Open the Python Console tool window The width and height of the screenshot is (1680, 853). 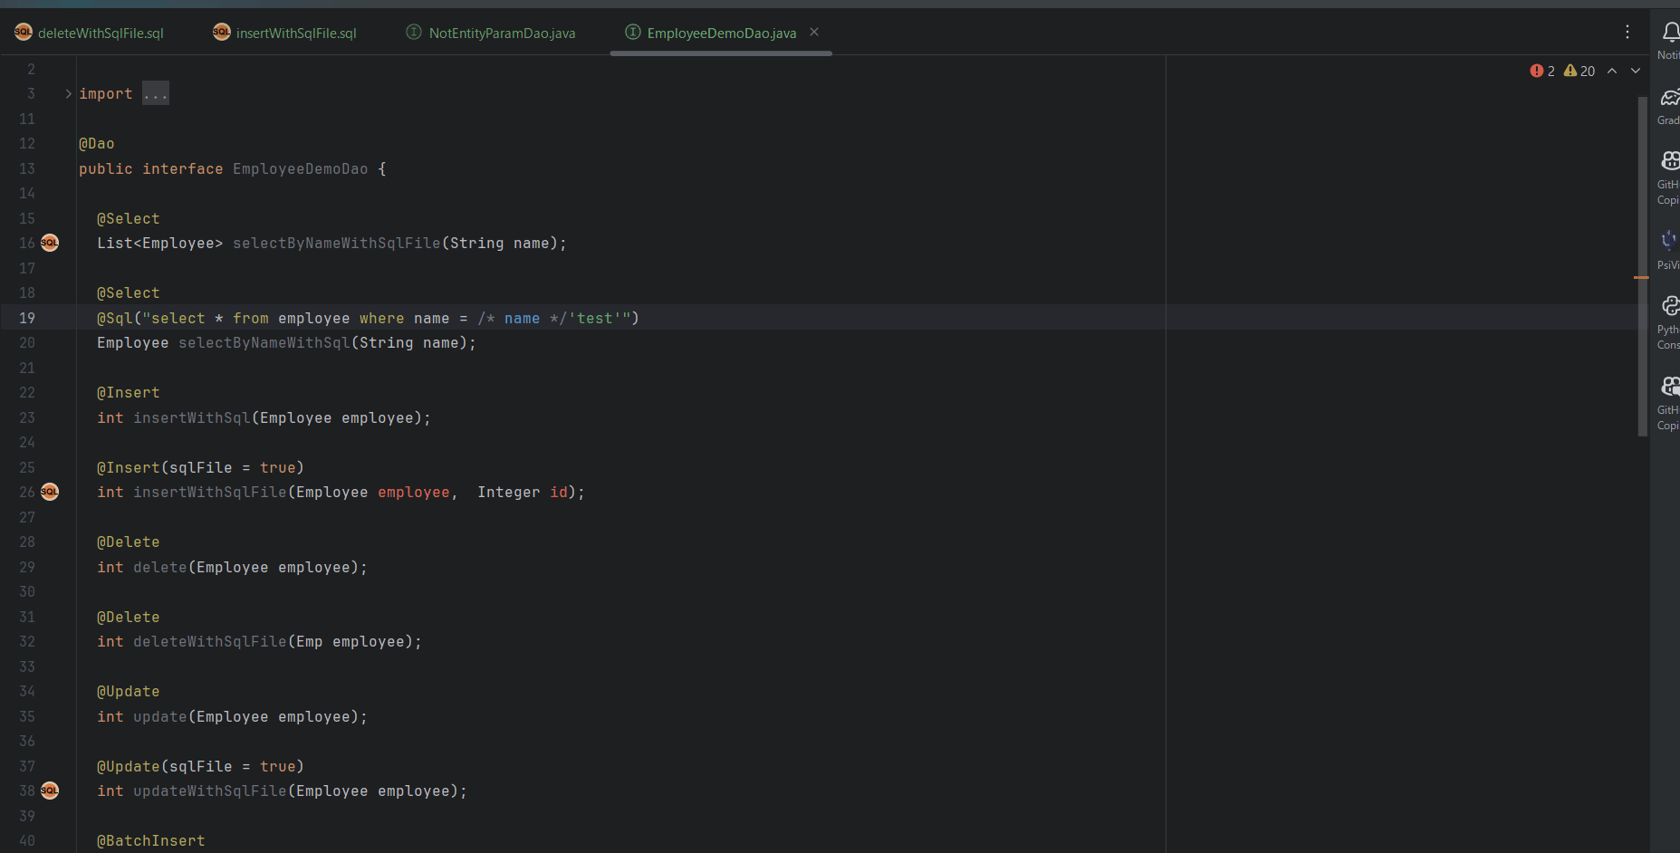1669,322
